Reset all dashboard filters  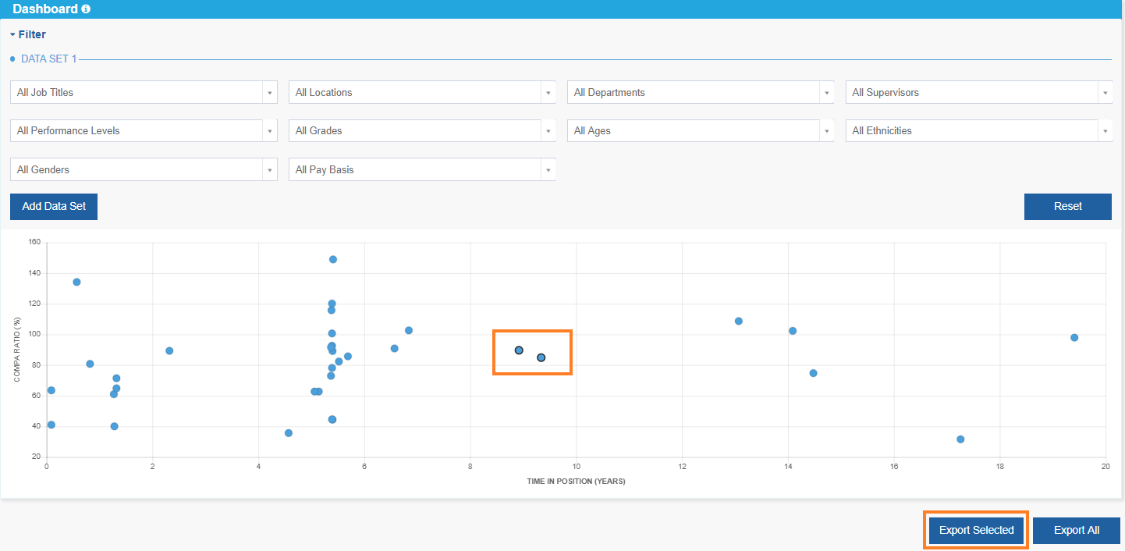(x=1067, y=206)
